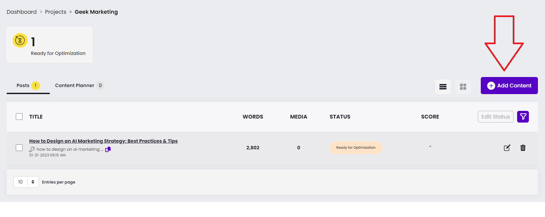Open the Posts tab
Screen dimensions: 545x217
(28, 86)
